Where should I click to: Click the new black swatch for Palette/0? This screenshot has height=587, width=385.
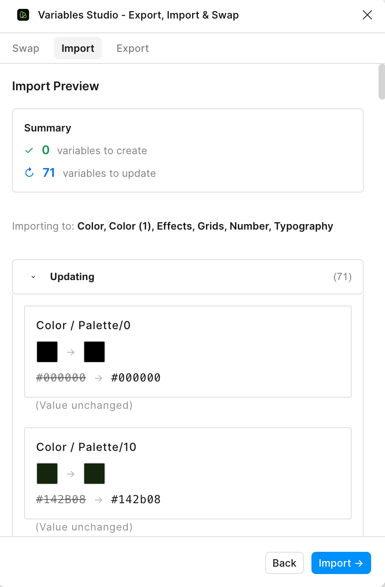pyautogui.click(x=94, y=351)
